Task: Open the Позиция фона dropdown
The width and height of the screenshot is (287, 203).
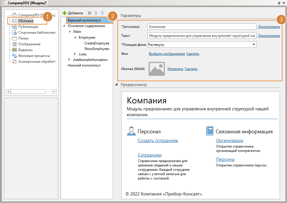Action: coord(254,45)
